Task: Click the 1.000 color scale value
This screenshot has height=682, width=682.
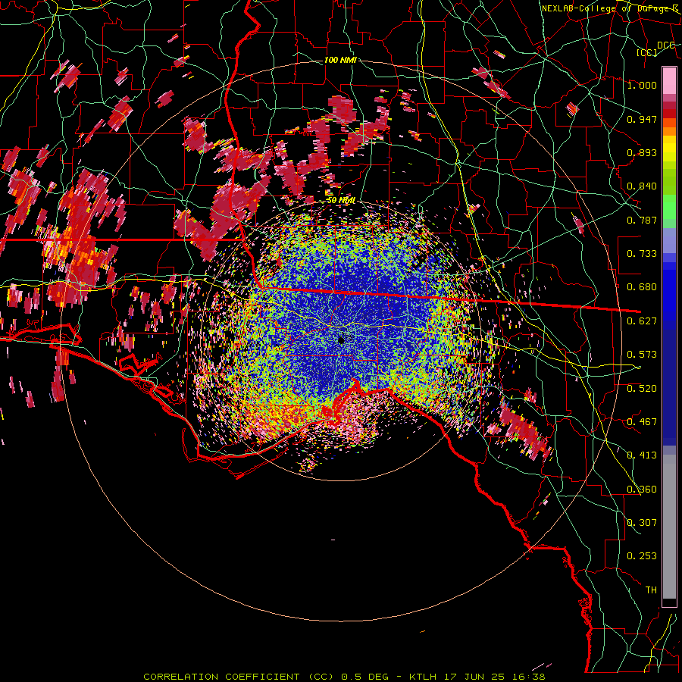Action: click(642, 85)
